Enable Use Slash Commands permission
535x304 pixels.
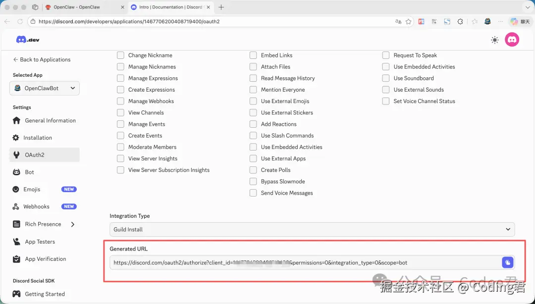pos(253,136)
